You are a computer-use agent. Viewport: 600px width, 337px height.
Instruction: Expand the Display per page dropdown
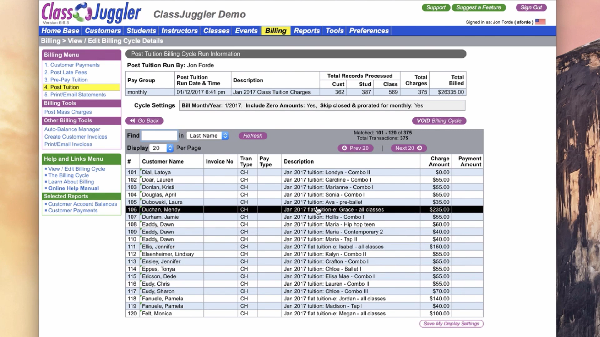click(161, 148)
